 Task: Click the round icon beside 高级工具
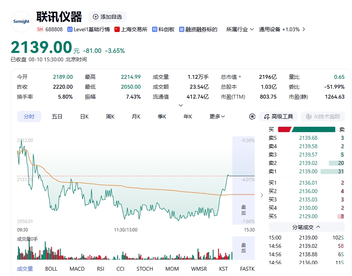click(x=252, y=116)
